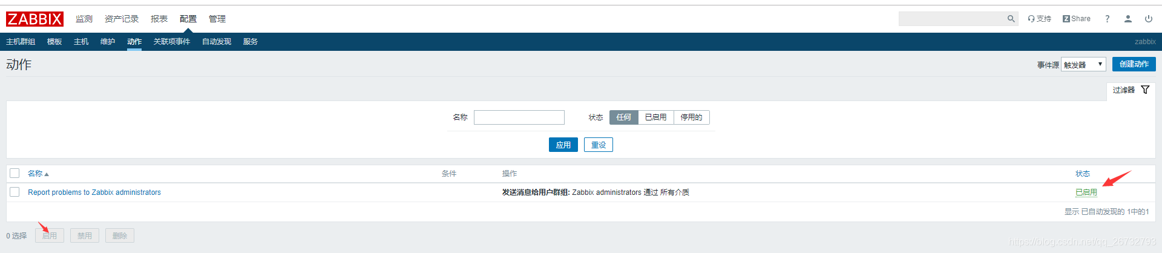This screenshot has height=253, width=1162.
Task: Click the 0 选择 counter text
Action: point(16,236)
